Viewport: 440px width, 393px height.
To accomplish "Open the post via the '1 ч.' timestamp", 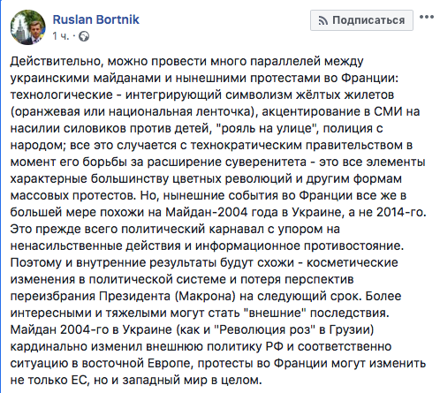I will [60, 36].
